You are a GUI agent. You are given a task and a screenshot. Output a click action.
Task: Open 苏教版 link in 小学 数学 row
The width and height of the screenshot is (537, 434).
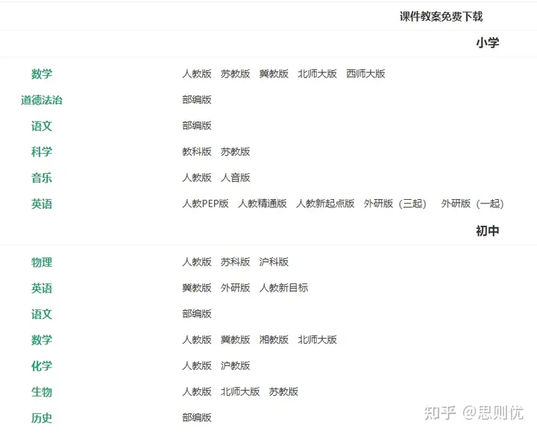[235, 74]
